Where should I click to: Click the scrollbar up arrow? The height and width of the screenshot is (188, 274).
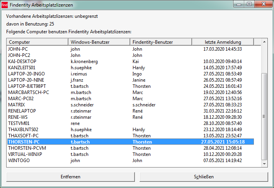point(264,42)
